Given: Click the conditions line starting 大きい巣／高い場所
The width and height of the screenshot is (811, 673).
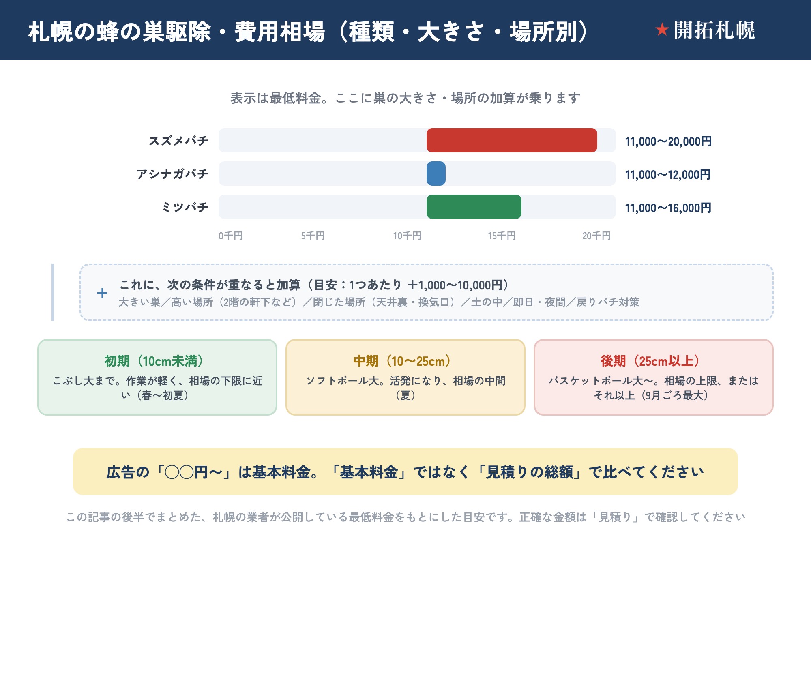Looking at the screenshot, I should click(x=379, y=302).
